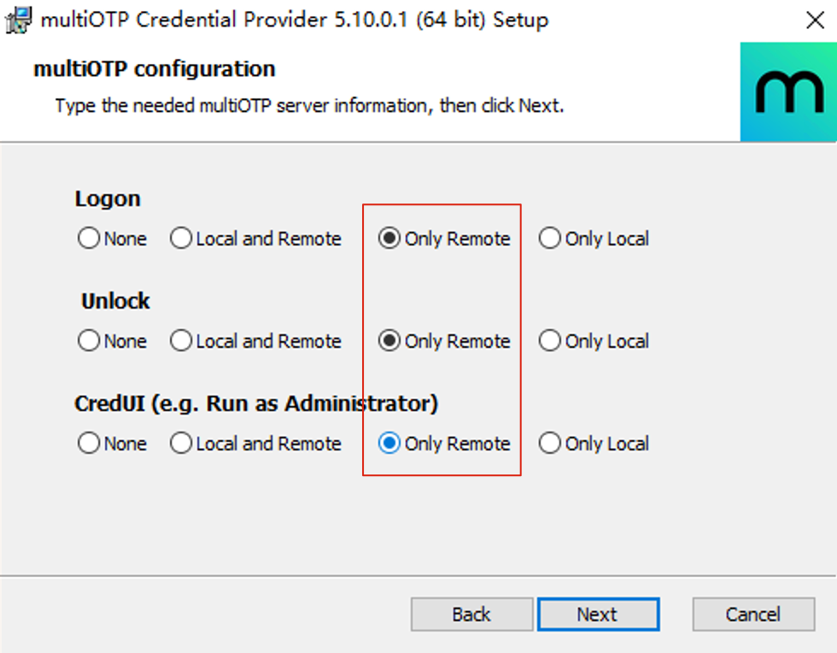Click the multiOTP logo banner image
This screenshot has height=653, width=837.
788,92
